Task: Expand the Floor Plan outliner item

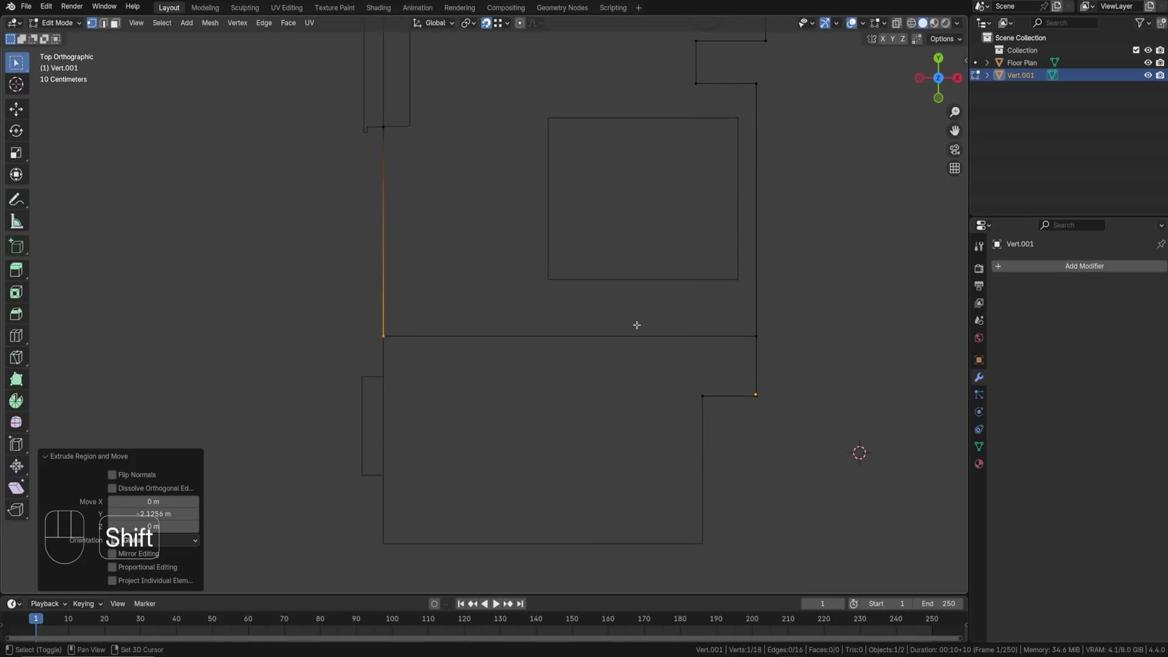Action: click(987, 63)
